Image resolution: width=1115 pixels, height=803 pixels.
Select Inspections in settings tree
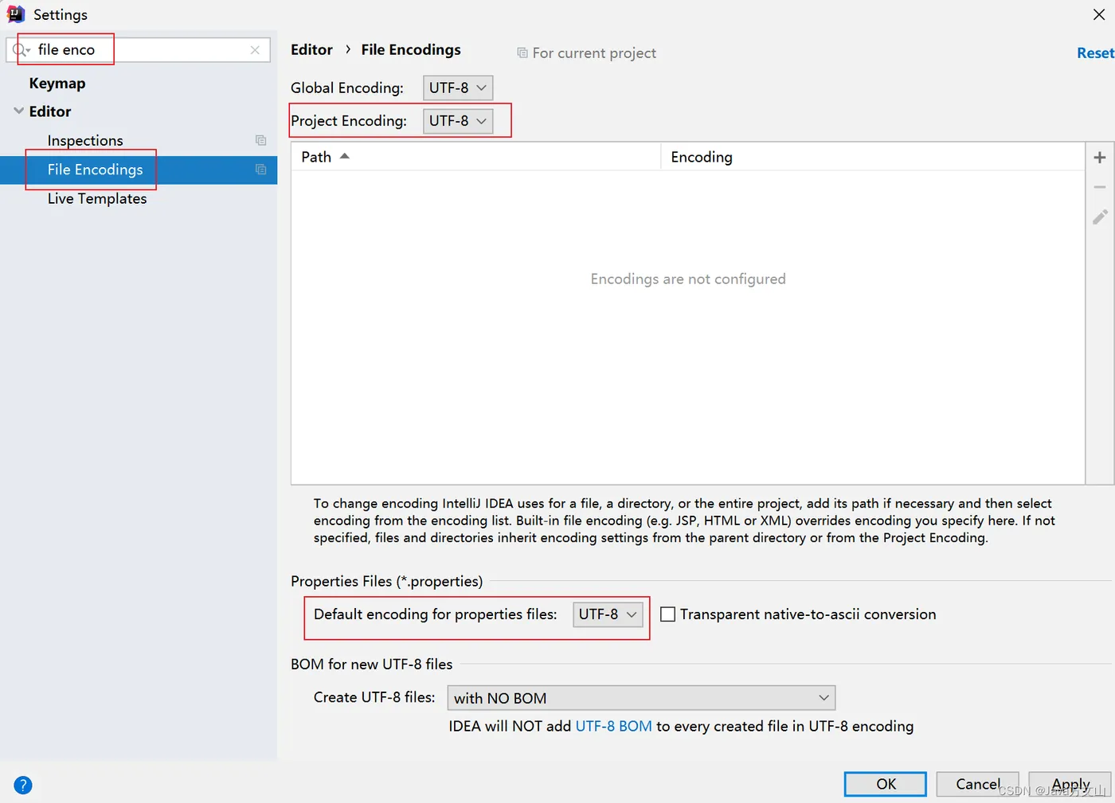point(85,141)
